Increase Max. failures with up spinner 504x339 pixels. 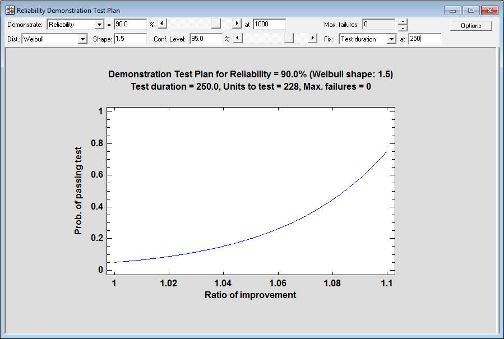[402, 22]
